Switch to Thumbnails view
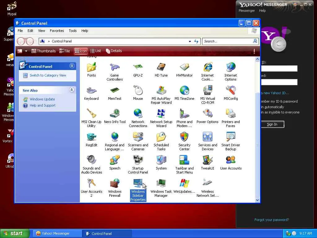Viewport: 317px width, 238px height. click(x=43, y=51)
